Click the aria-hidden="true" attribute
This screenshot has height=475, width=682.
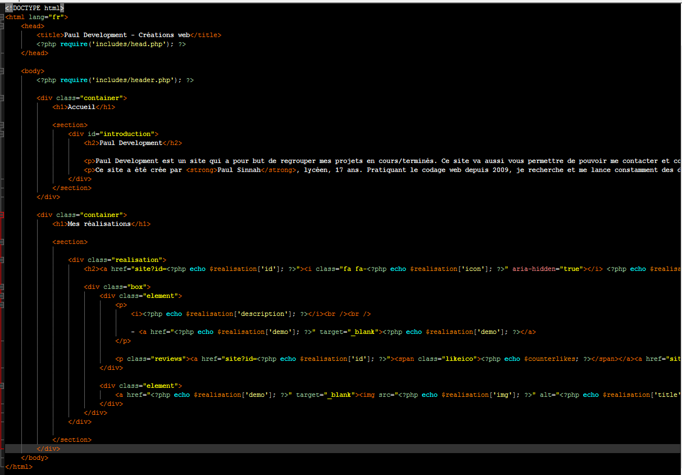(548, 269)
